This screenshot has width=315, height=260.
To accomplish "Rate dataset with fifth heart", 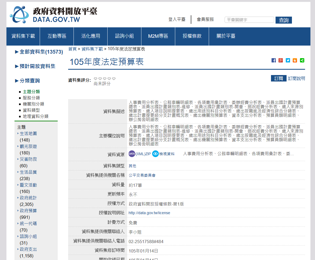I will [114, 79].
